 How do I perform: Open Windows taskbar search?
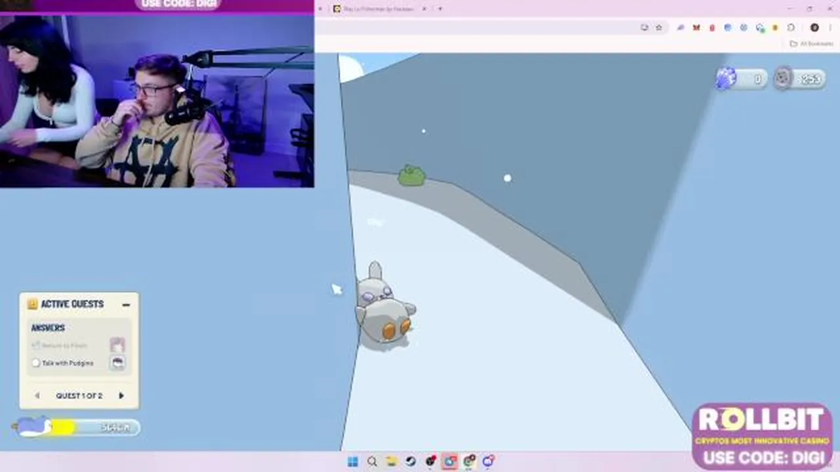pos(372,462)
